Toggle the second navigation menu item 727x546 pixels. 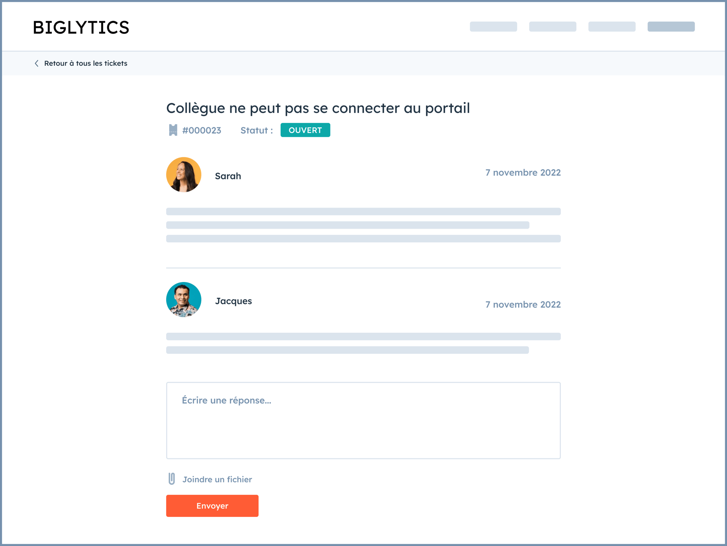tap(552, 26)
